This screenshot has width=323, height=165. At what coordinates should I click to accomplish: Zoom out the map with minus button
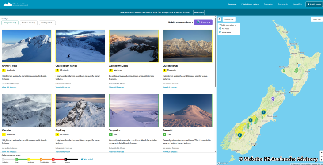pyautogui.click(x=321, y=156)
